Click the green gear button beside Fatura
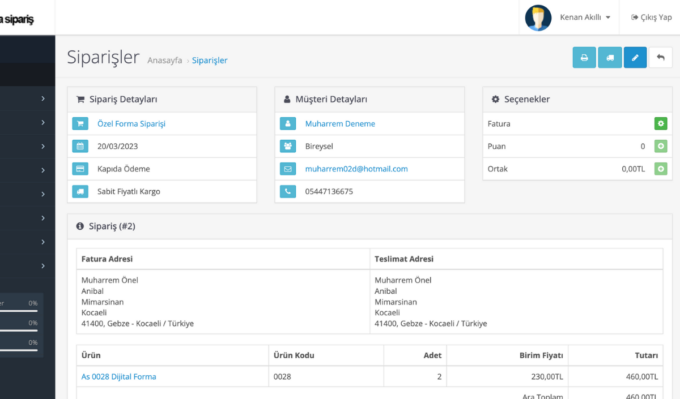The height and width of the screenshot is (399, 680). pos(661,123)
